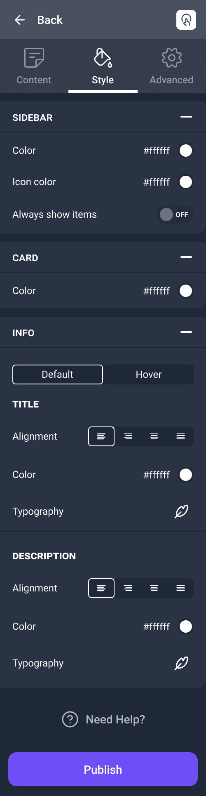Open Title typography feather icon

click(182, 511)
